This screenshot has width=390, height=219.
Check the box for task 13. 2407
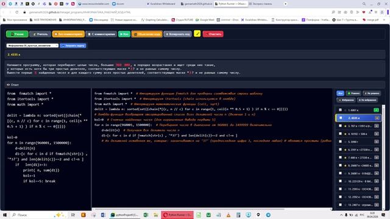tap(340, 205)
